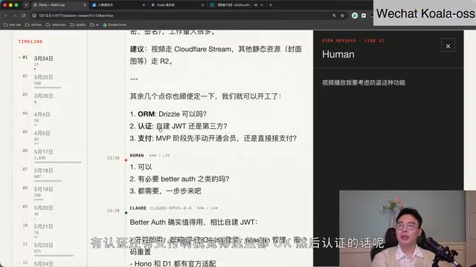The width and height of the screenshot is (476, 267).
Task: Click the line '认证: 自建 JWT 还是第三方?'
Action: click(178, 126)
